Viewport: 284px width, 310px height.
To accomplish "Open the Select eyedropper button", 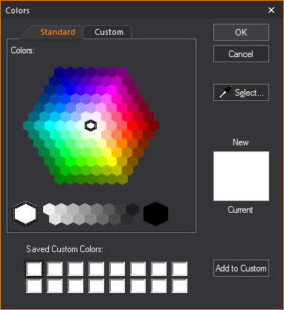I will pos(241,93).
